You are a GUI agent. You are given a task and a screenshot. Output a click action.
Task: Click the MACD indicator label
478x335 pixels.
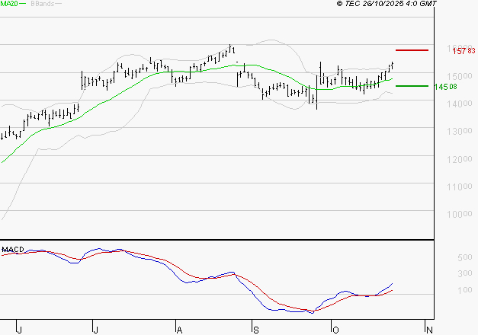click(x=13, y=250)
